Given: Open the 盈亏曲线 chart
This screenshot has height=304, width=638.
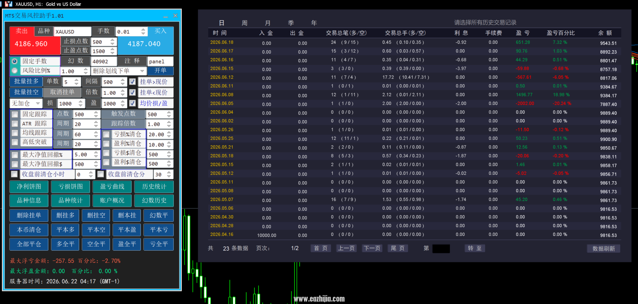Looking at the screenshot, I should pyautogui.click(x=112, y=187).
